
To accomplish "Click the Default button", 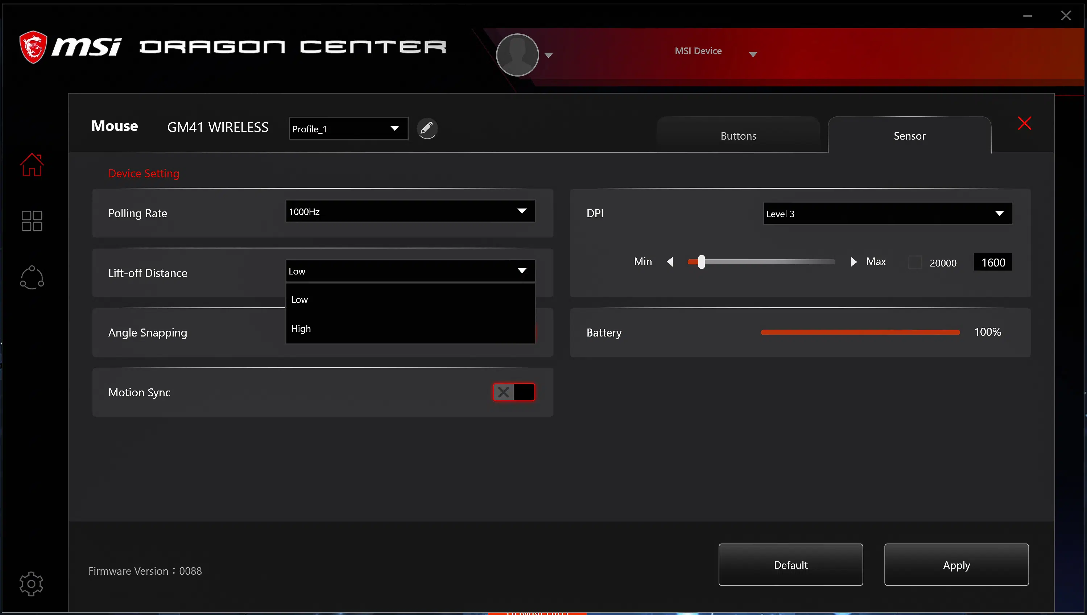I will pyautogui.click(x=790, y=565).
